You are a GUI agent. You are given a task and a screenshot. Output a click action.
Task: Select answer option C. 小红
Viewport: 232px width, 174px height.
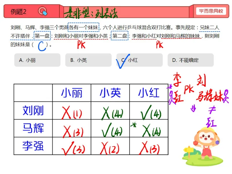pos(139,60)
